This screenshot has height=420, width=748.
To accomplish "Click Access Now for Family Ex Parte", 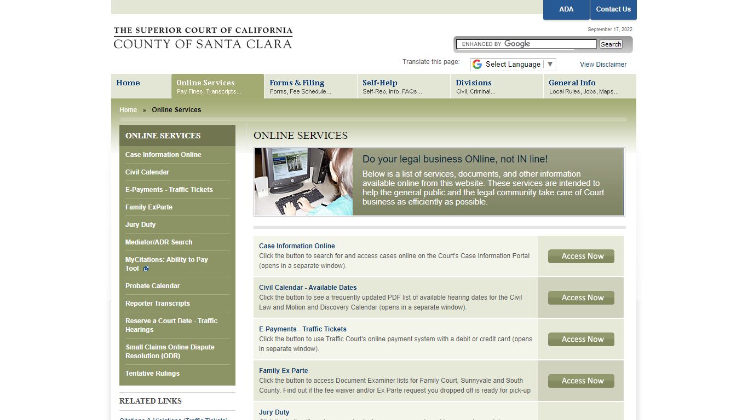I will click(x=581, y=381).
